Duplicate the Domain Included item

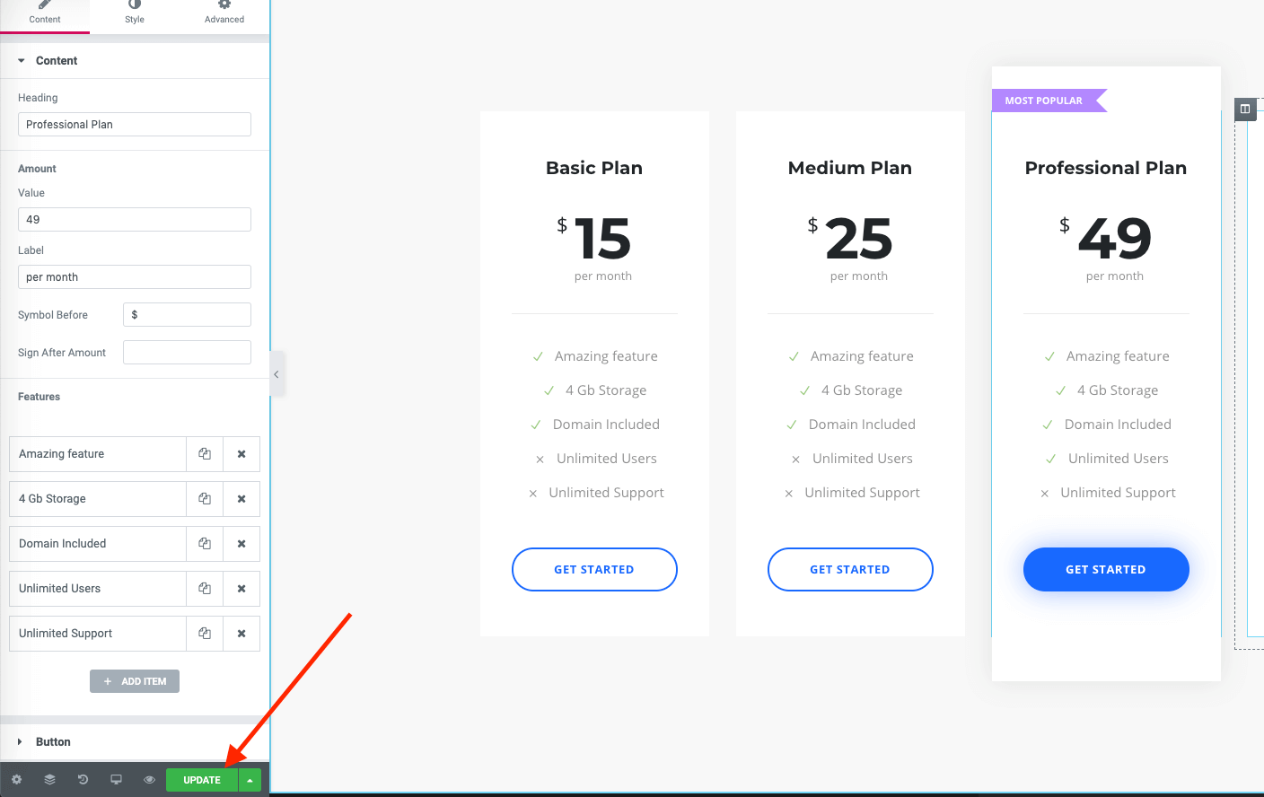pyautogui.click(x=205, y=544)
